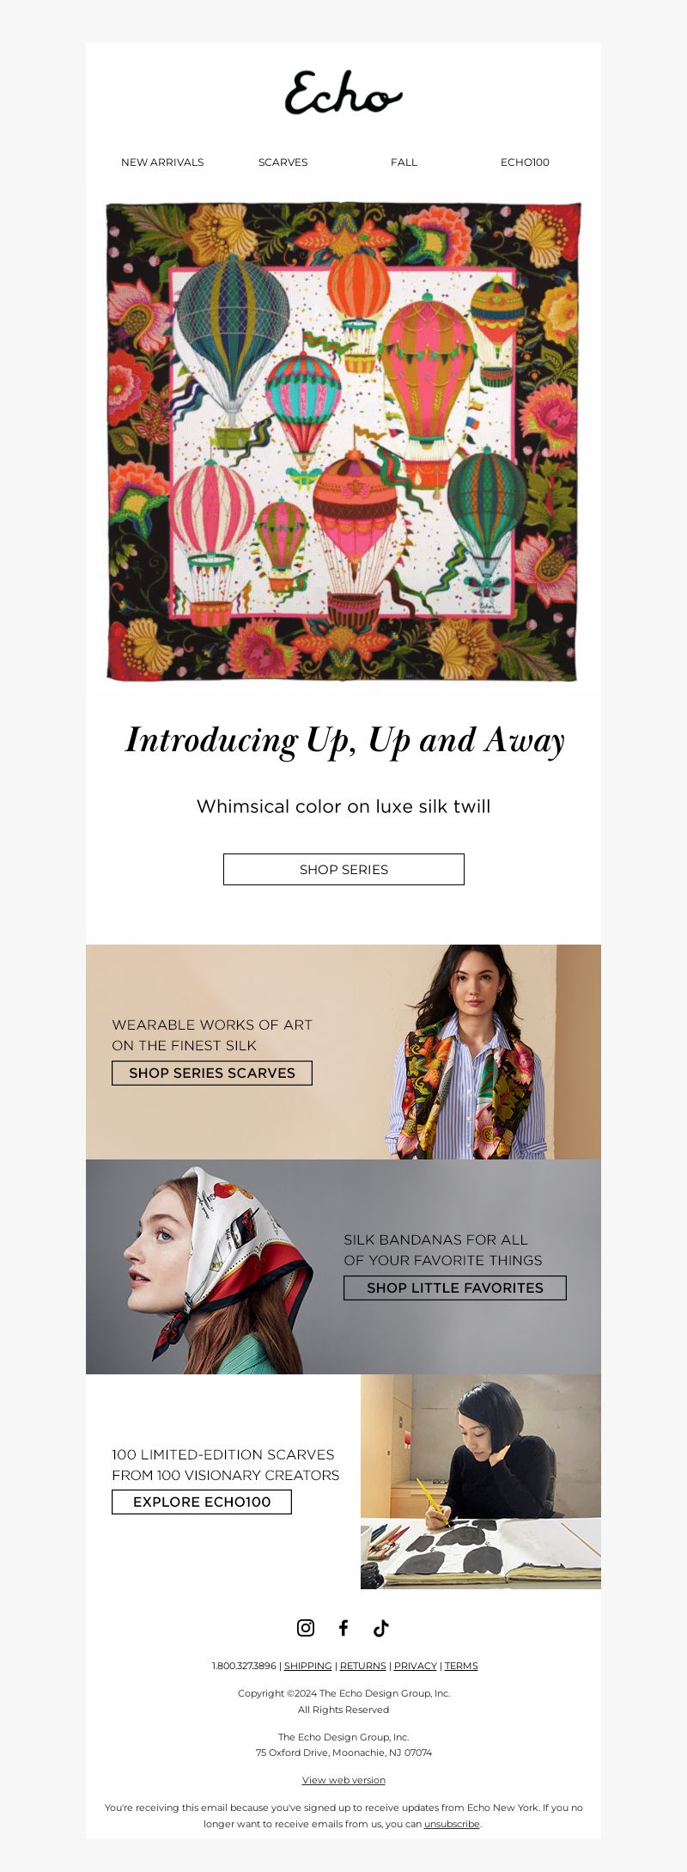Open the TikTok icon link
The width and height of the screenshot is (687, 1872).
(x=381, y=1627)
